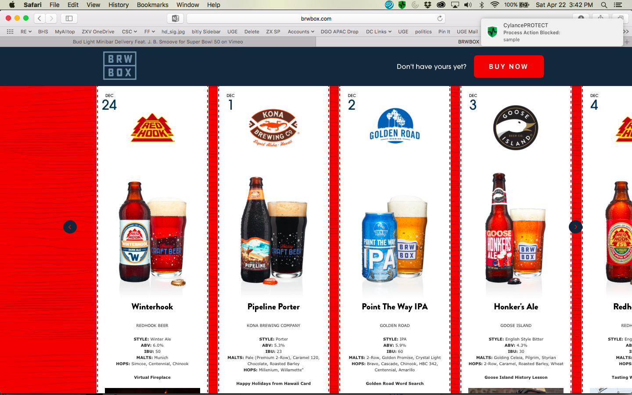Toggle the Safari sidebar button
This screenshot has height=395, width=632.
pos(69,18)
